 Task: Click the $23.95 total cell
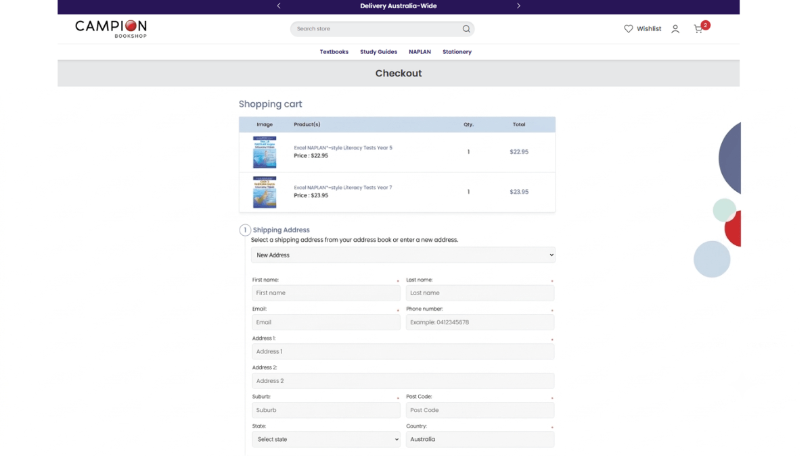point(519,192)
